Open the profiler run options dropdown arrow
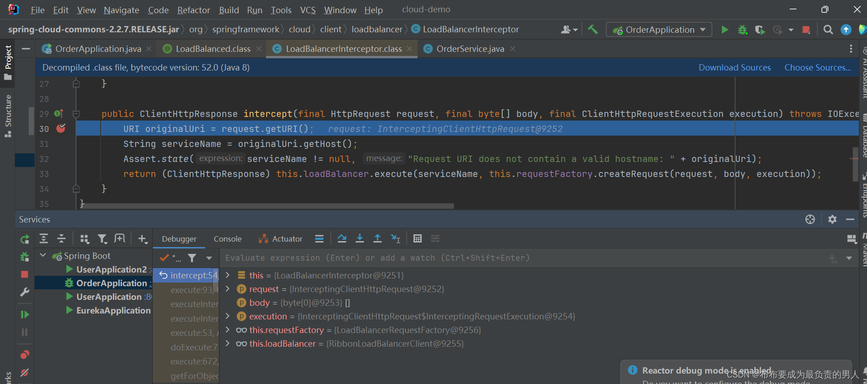The height and width of the screenshot is (384, 867). (791, 30)
